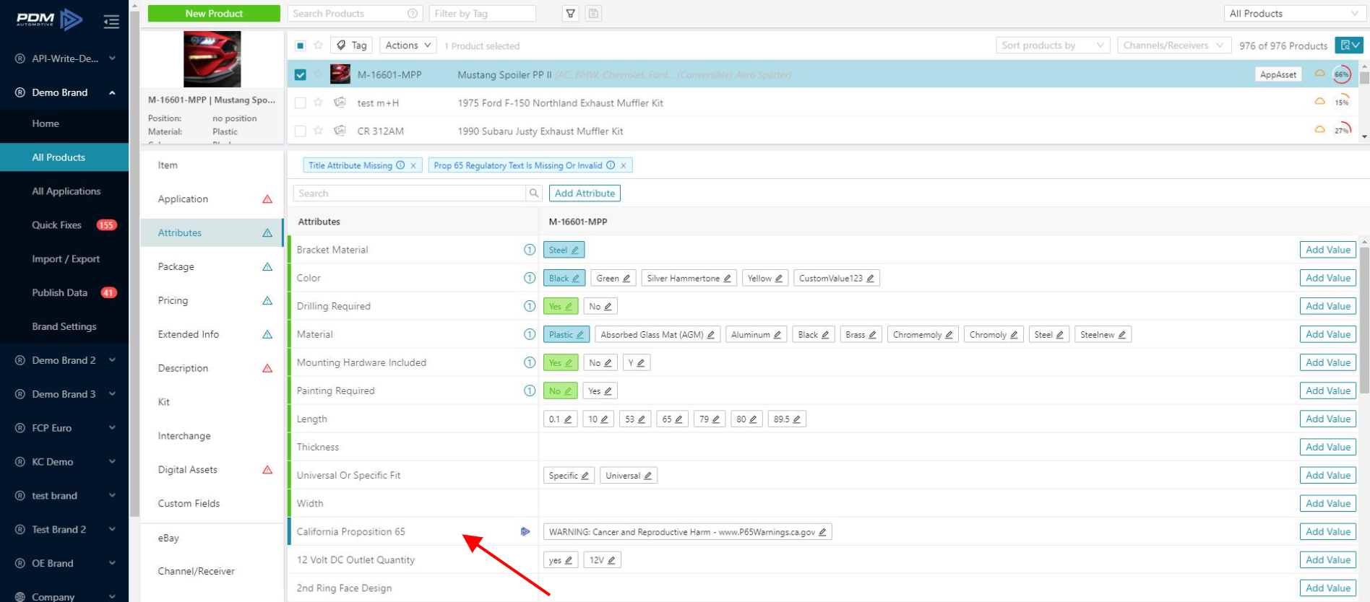The height and width of the screenshot is (602, 1370).
Task: Switch to the Application section tab
Action: (x=212, y=199)
